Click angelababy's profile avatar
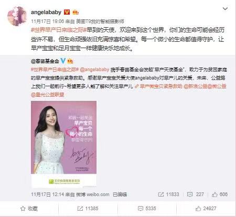This screenshot has width=236, height=217. point(17,16)
